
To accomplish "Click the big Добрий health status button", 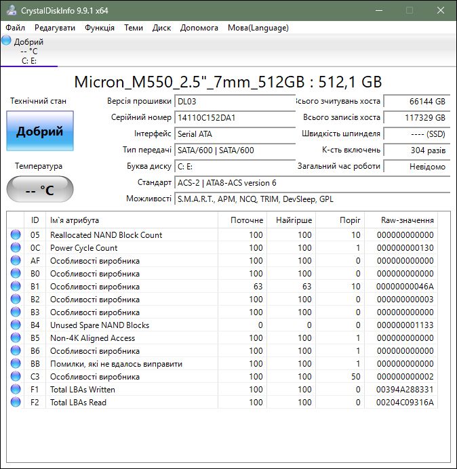I will [40, 131].
